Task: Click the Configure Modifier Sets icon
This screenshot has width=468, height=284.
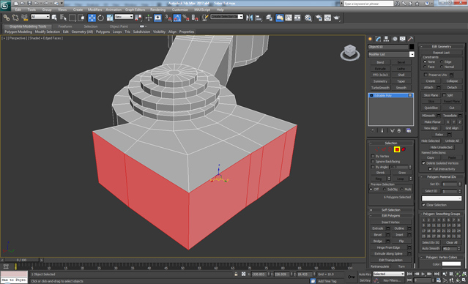Action: 409,131
